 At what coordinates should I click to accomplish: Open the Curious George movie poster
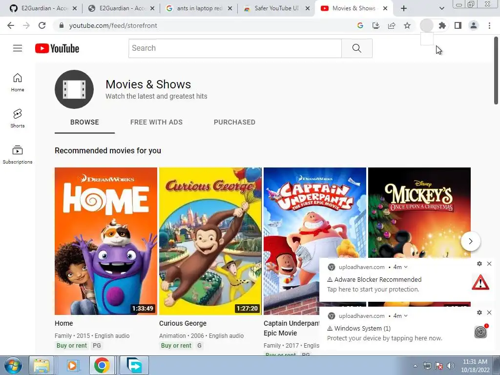coord(210,241)
